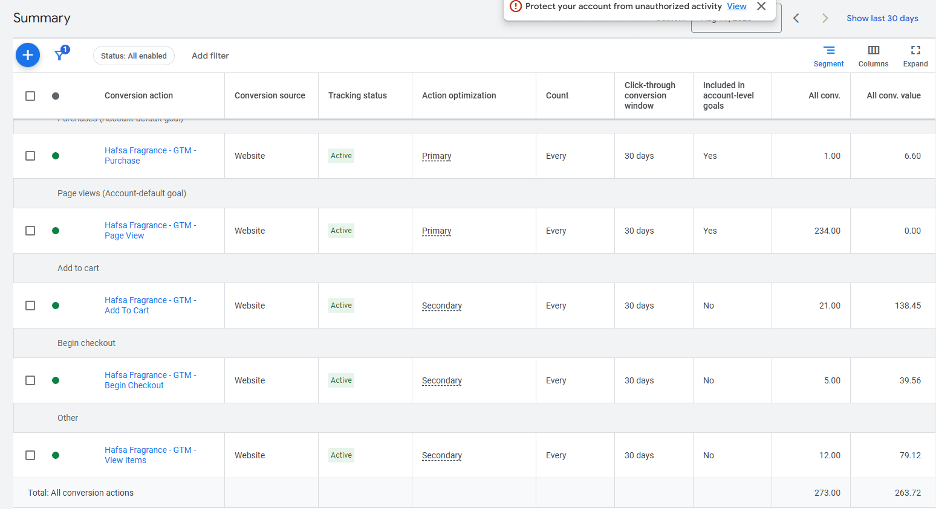936x509 pixels.
Task: Open the filter funnel icon
Action: pyautogui.click(x=60, y=56)
